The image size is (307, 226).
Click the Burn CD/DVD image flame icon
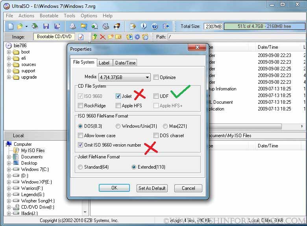[x=117, y=26]
